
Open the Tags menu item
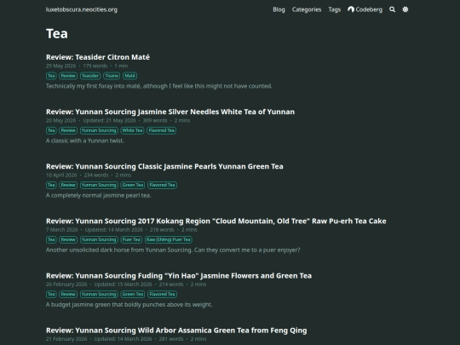point(335,9)
